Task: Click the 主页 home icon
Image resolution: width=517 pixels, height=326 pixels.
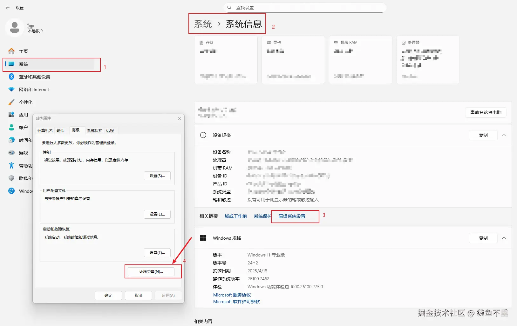Action: [11, 51]
